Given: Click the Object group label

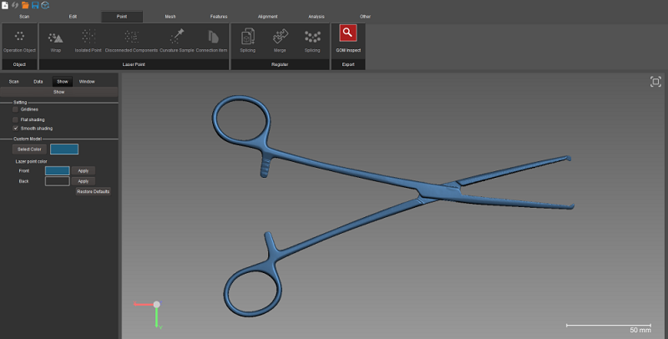Looking at the screenshot, I should pos(19,65).
